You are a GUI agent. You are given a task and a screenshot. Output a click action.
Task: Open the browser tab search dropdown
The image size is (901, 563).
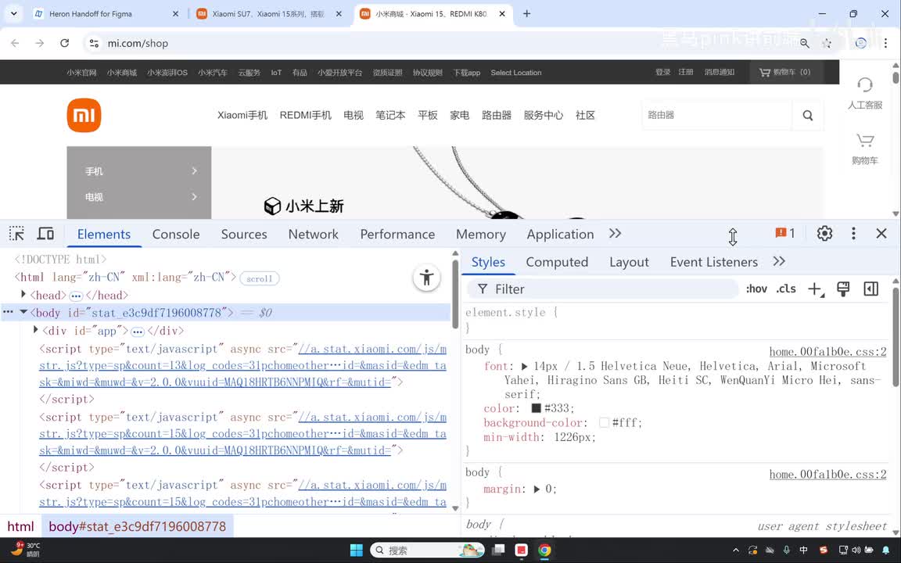point(14,14)
